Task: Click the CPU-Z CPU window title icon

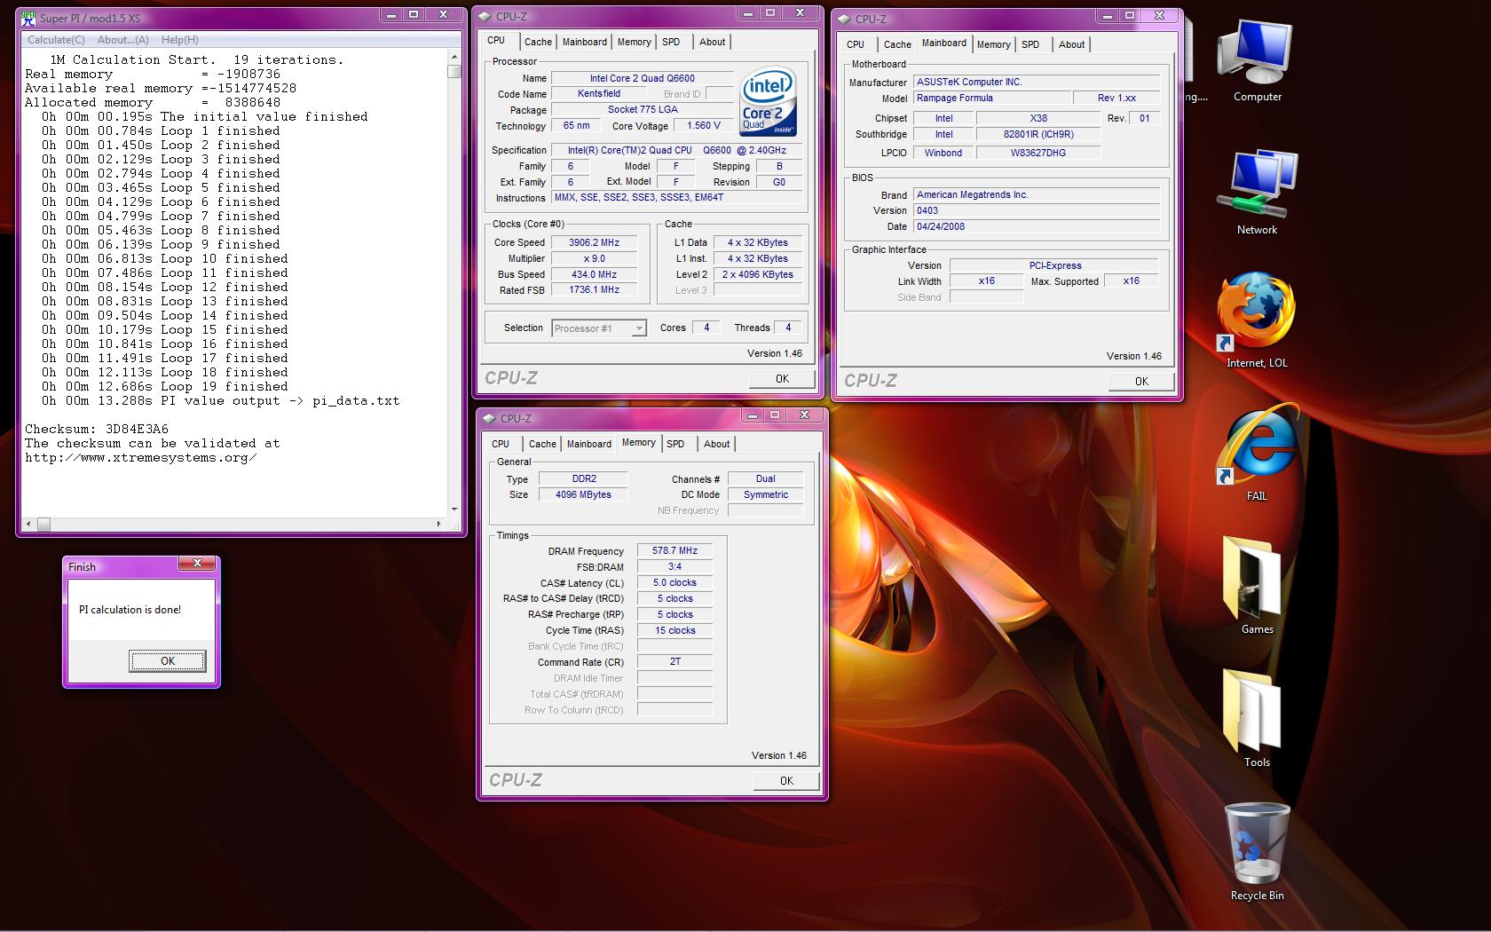Action: pos(485,16)
